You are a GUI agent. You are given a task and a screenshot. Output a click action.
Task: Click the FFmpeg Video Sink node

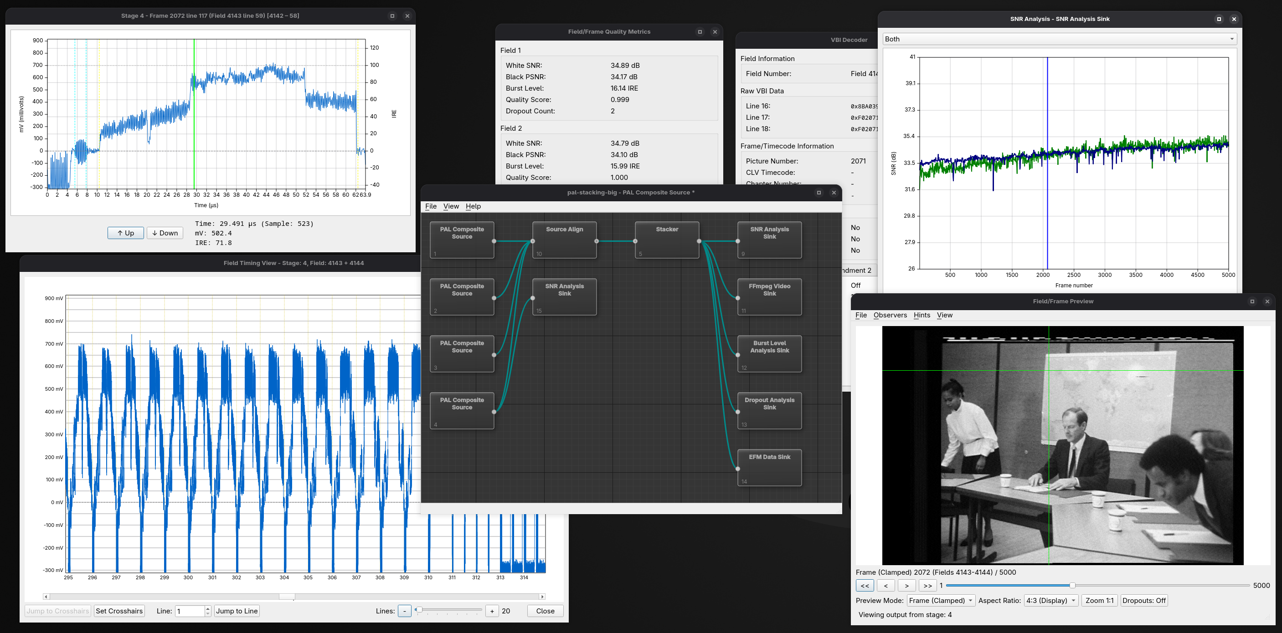click(x=769, y=297)
